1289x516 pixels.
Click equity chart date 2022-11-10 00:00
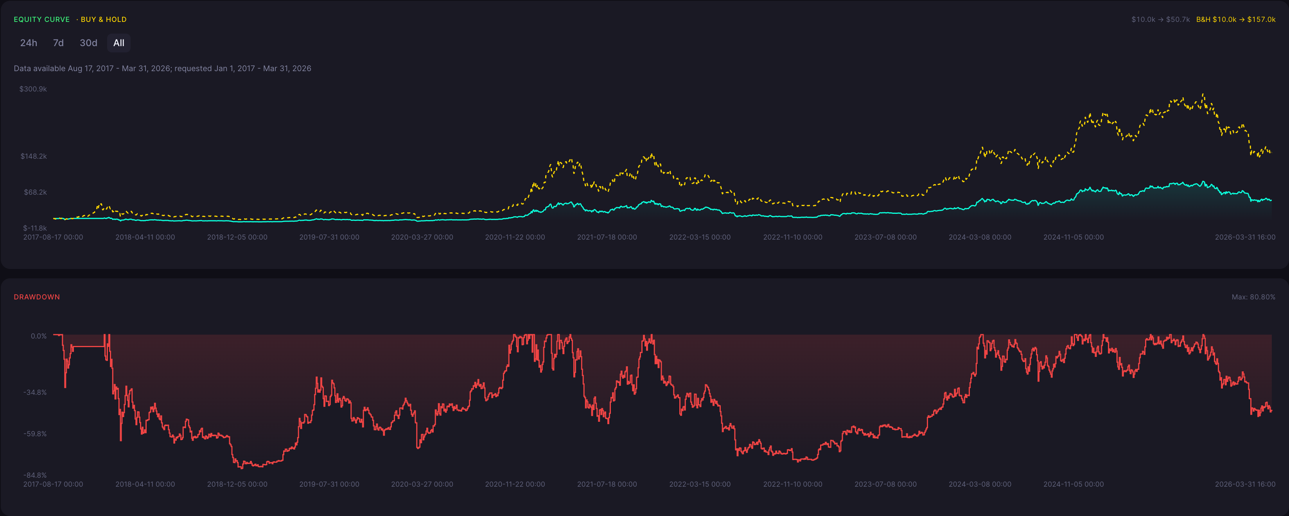(x=793, y=238)
